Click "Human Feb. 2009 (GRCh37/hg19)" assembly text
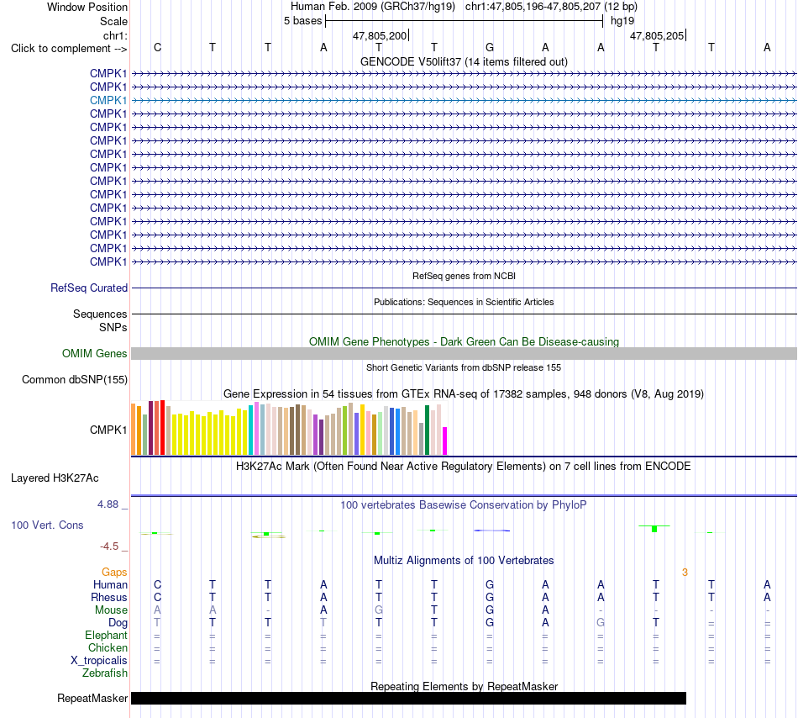 click(x=375, y=7)
